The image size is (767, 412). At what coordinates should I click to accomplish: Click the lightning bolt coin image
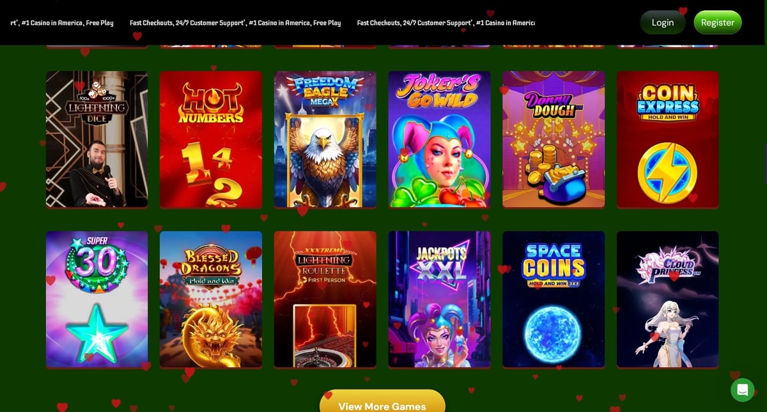pyautogui.click(x=667, y=173)
